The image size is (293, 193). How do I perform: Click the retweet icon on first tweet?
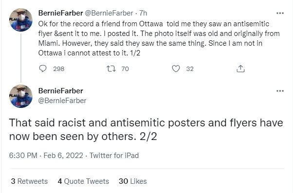pos(111,69)
